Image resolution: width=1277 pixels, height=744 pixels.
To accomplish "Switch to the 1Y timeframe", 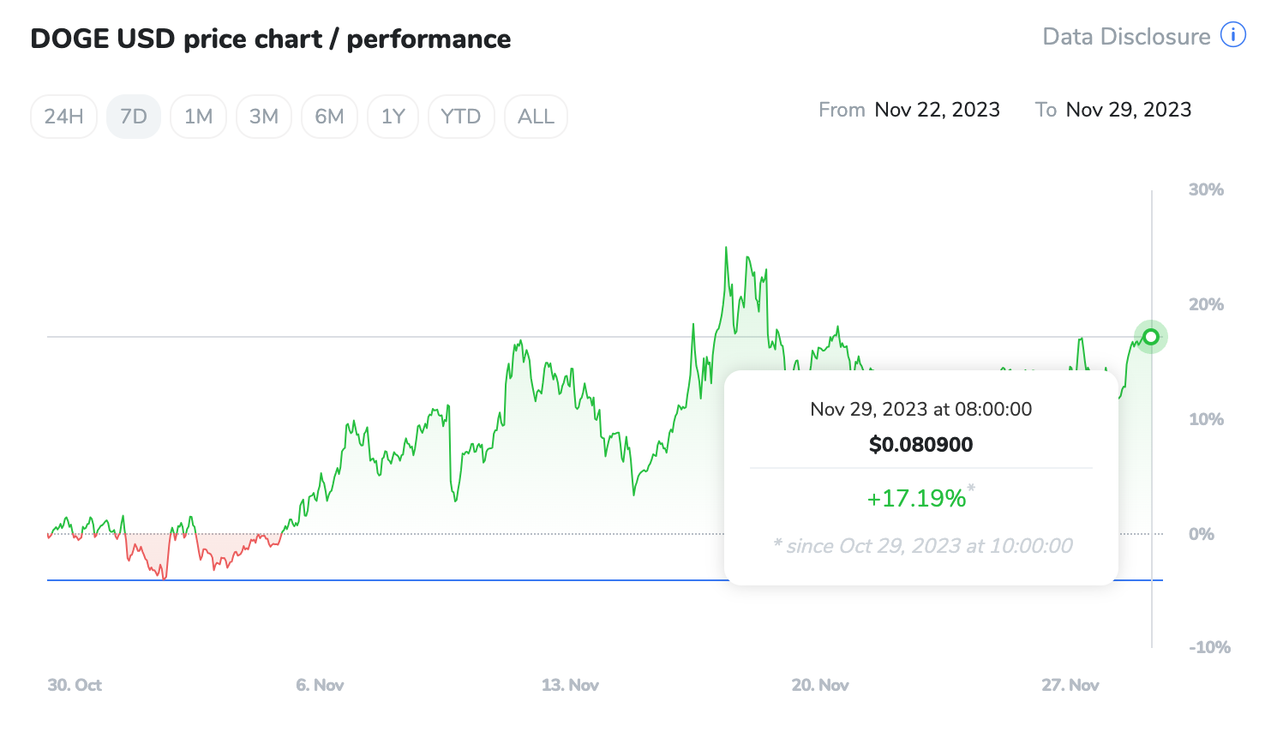I will 393,116.
